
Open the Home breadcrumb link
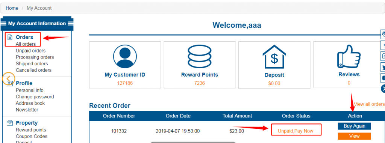point(12,8)
